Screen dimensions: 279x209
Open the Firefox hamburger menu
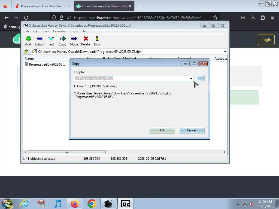coord(272,17)
